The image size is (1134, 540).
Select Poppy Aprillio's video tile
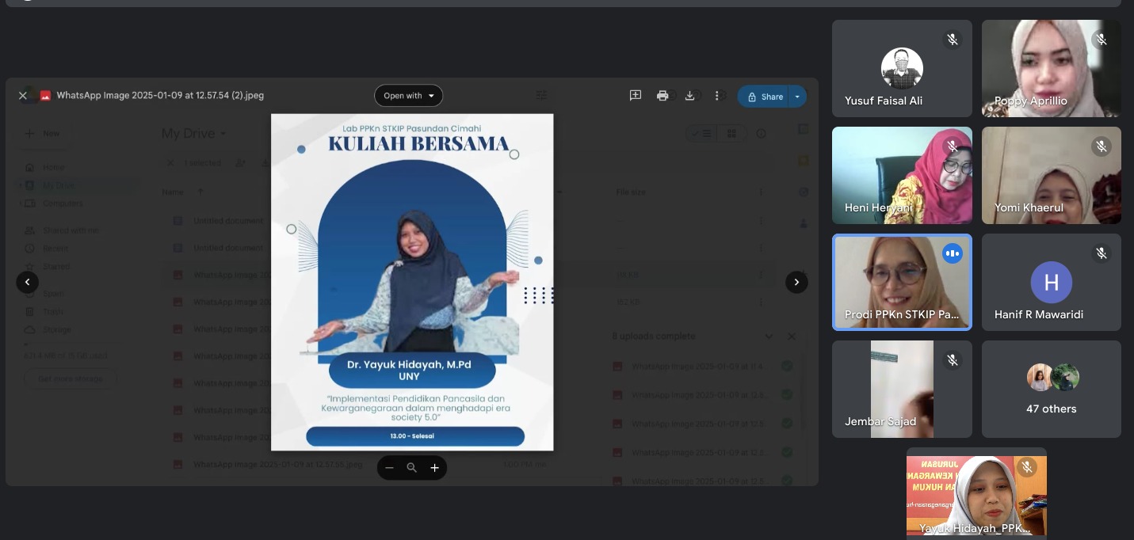1052,69
